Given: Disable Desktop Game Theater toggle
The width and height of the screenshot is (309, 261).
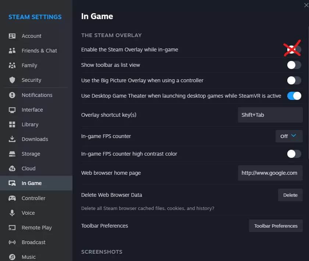Looking at the screenshot, I should click(294, 96).
